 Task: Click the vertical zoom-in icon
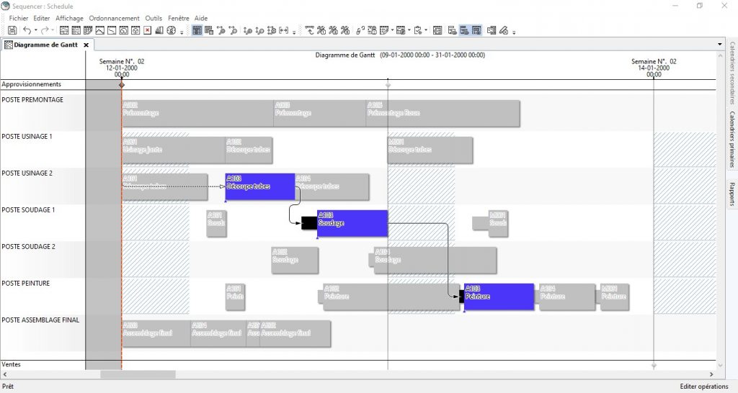[x=248, y=30]
